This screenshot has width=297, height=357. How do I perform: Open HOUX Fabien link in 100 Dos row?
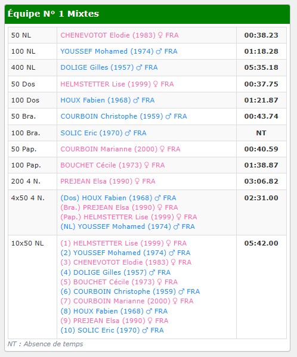pyautogui.click(x=107, y=100)
